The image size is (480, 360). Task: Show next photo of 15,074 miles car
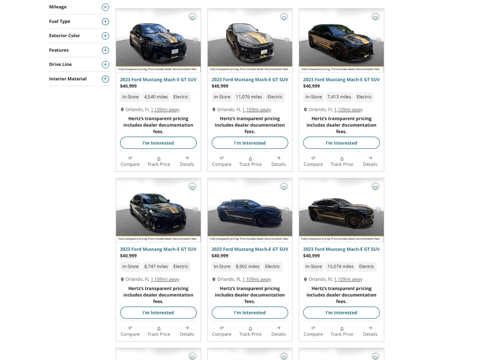click(378, 210)
